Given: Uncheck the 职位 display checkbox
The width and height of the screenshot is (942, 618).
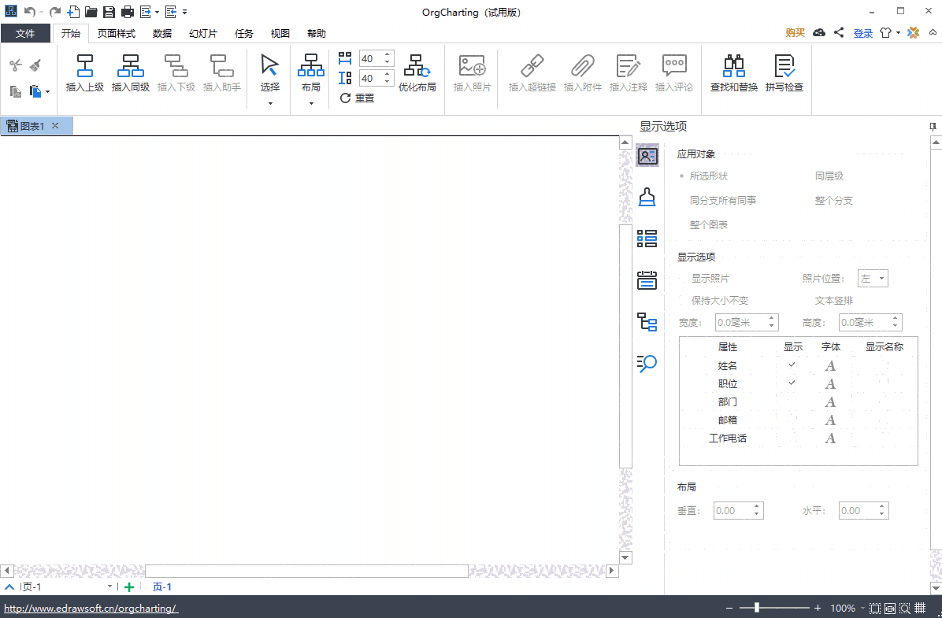Looking at the screenshot, I should [x=792, y=383].
